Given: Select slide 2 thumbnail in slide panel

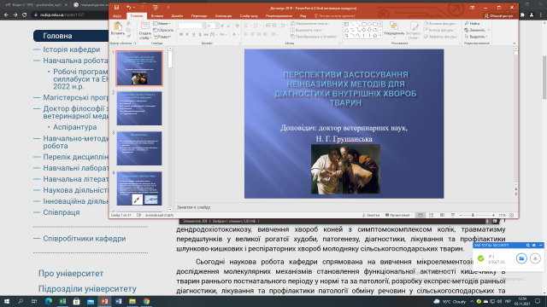Looking at the screenshot, I should tap(139, 108).
